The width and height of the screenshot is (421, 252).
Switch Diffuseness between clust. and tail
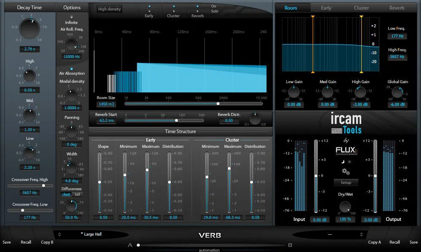coord(72,194)
